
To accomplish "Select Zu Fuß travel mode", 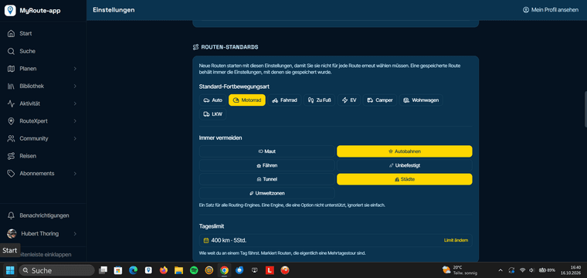I will 319,100.
